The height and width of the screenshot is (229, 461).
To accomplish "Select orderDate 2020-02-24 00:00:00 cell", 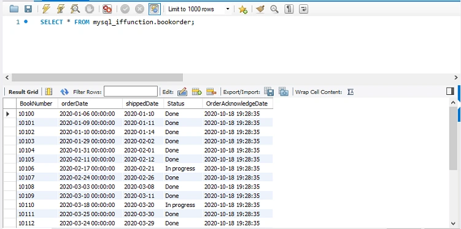I will pyautogui.click(x=90, y=178).
